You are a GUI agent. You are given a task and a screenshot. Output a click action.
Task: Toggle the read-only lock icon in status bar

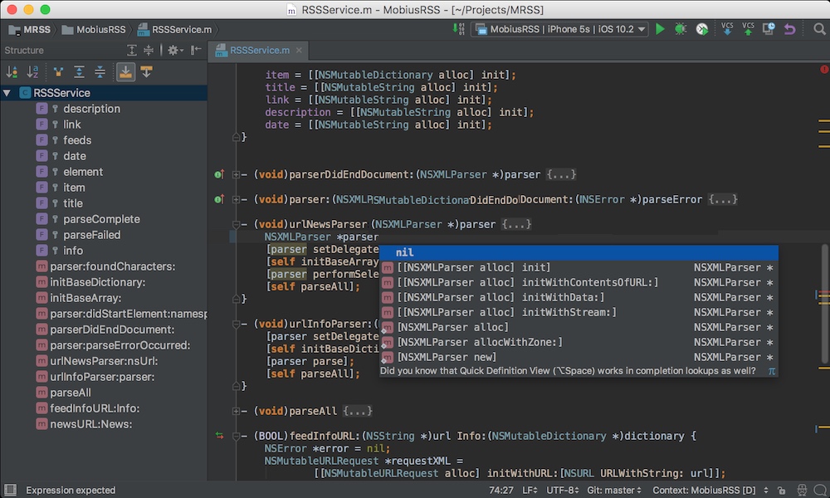tap(781, 490)
